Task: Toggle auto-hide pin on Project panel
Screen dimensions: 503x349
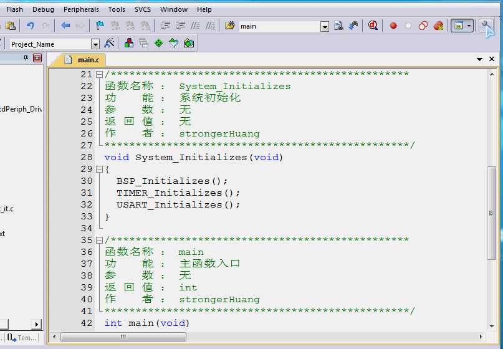Action: (26, 58)
